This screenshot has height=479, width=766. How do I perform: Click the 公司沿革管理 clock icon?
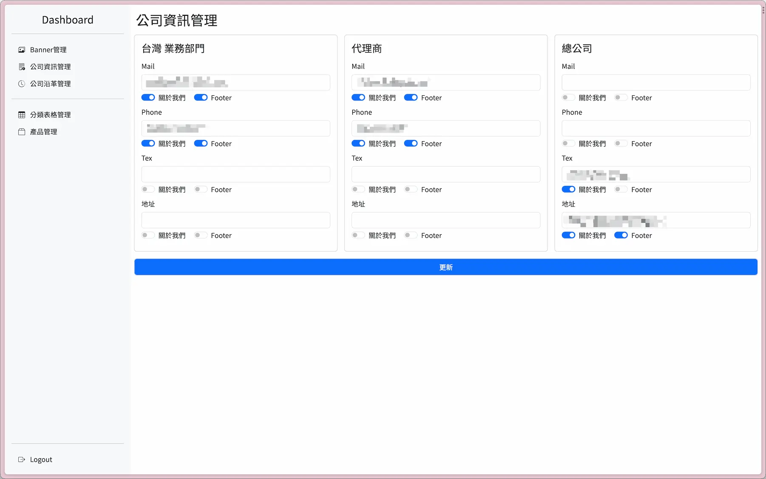click(22, 84)
